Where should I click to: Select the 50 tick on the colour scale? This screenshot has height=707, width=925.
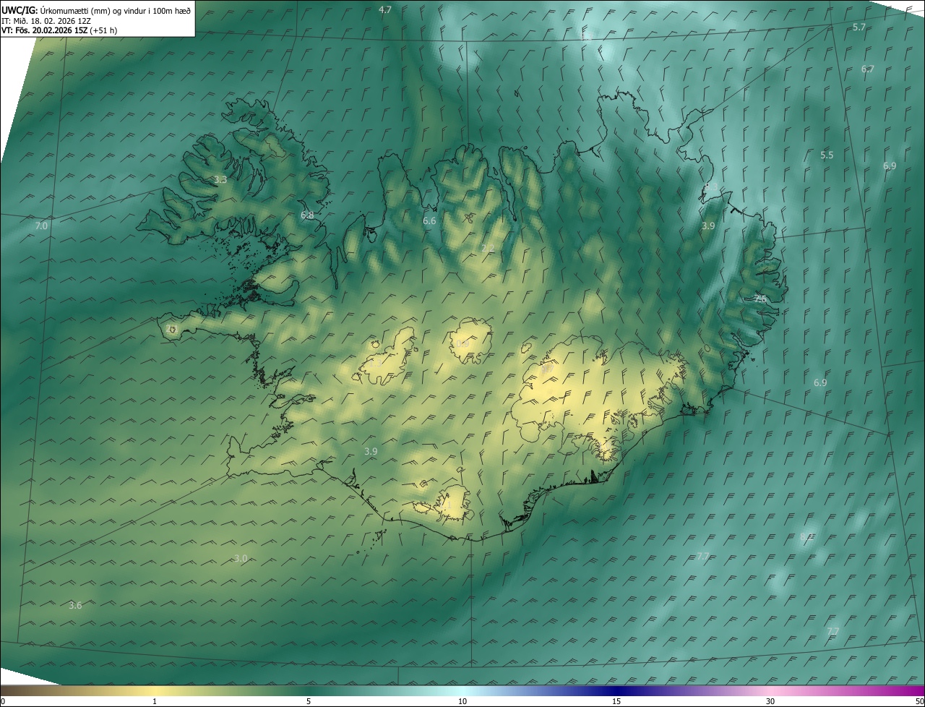coord(919,701)
